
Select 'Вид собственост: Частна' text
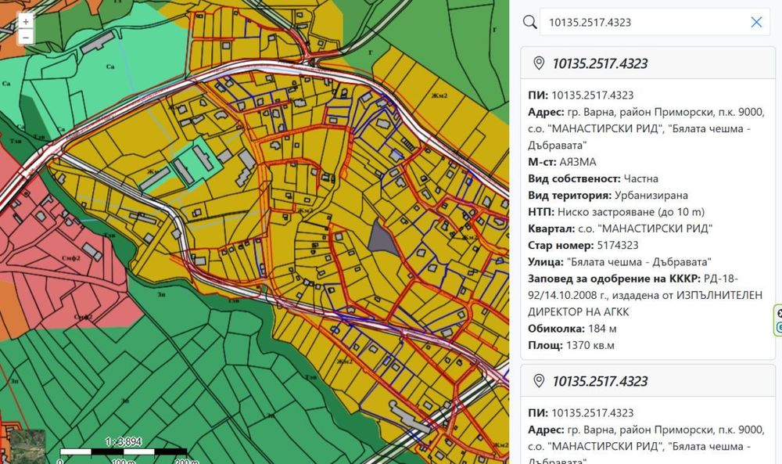point(593,178)
